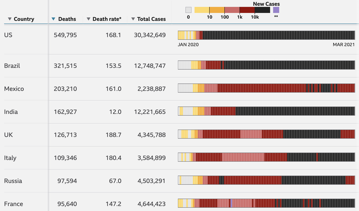Image resolution: width=359 pixels, height=211 pixels.
Task: Click the Deaths column header text
Action: [x=67, y=19]
